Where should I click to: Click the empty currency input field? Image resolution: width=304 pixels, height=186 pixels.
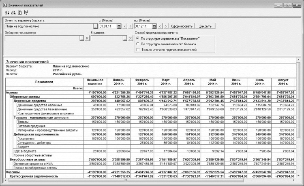107,38
